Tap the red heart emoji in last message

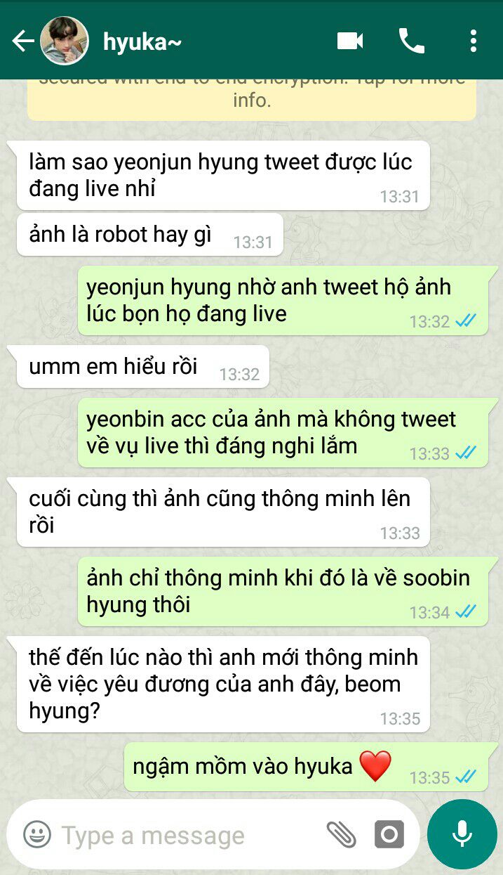coord(375,765)
